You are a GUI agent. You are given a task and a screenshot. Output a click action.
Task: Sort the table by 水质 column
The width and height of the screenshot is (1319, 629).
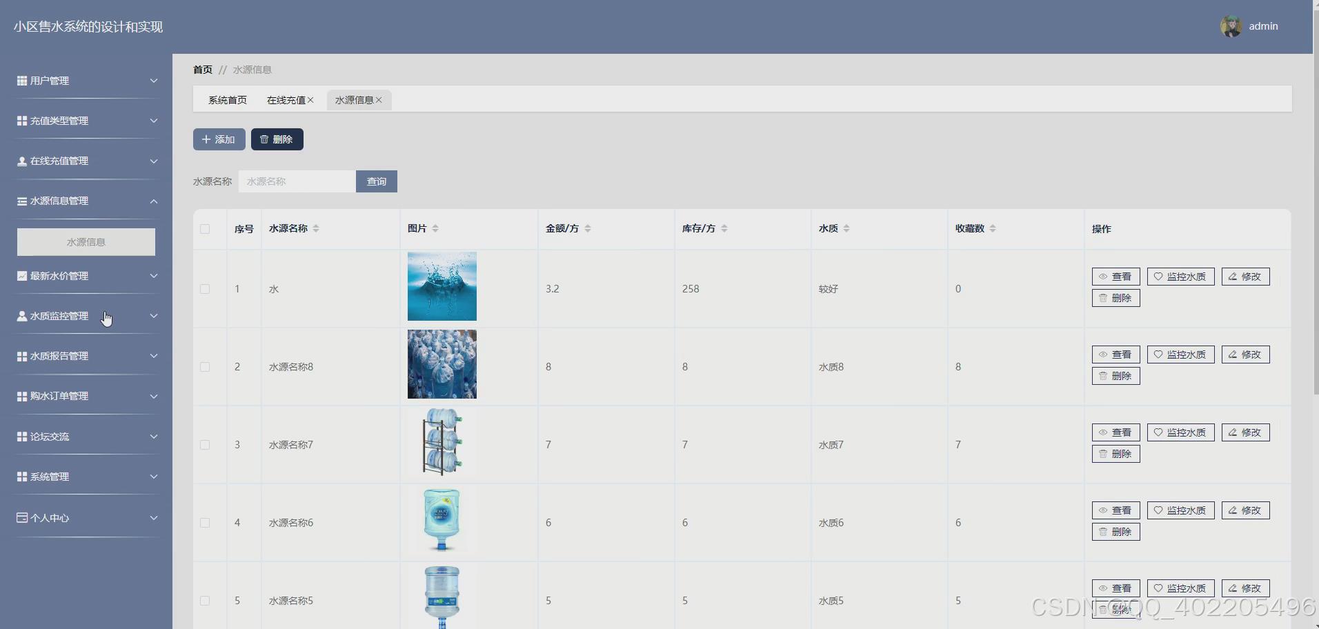[x=846, y=228]
